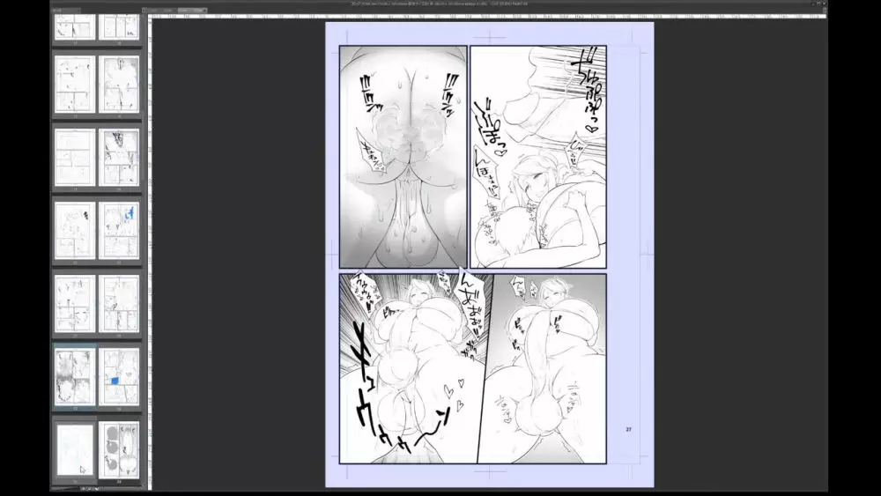
Task: Select the left thumbnail in the fifth row
Action: tap(75, 304)
